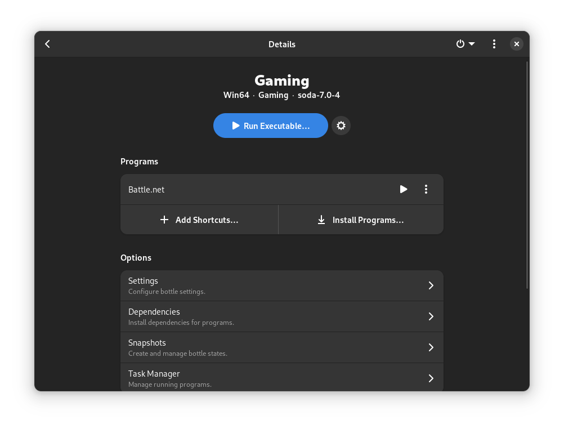
Task: Open the kebab menu for Battle.net
Action: [x=426, y=189]
